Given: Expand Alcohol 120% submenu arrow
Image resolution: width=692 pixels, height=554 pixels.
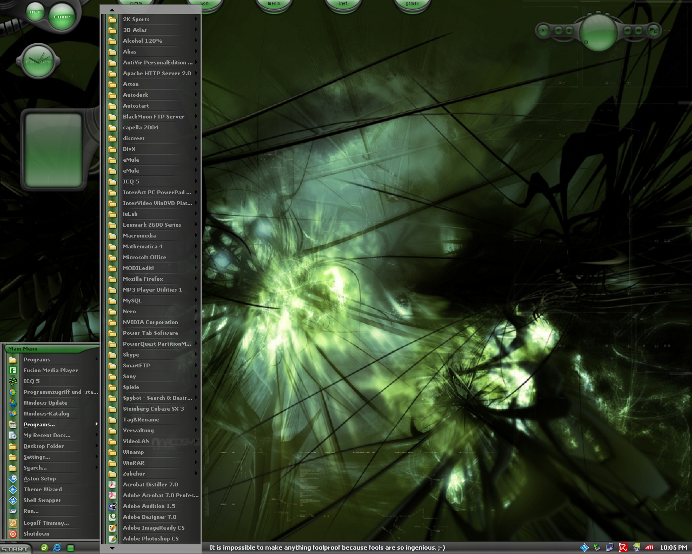Looking at the screenshot, I should [x=196, y=41].
